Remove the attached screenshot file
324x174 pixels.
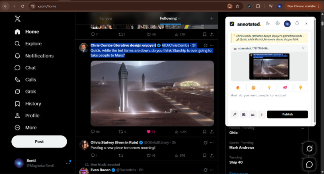pyautogui.click(x=303, y=48)
